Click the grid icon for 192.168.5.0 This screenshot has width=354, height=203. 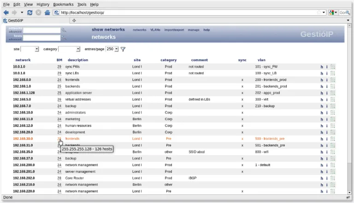[332, 99]
